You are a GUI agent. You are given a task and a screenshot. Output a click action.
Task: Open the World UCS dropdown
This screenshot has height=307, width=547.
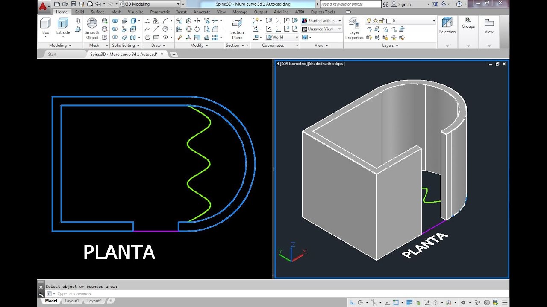point(282,37)
